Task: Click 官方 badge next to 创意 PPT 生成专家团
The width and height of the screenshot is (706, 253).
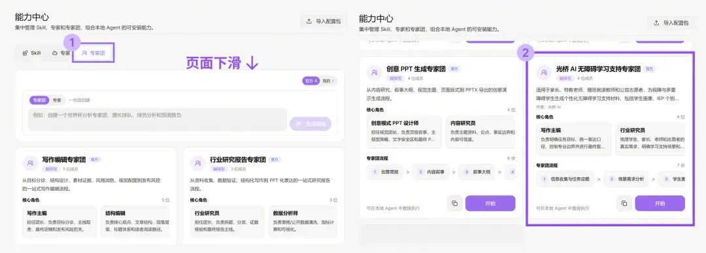Action: (x=454, y=69)
